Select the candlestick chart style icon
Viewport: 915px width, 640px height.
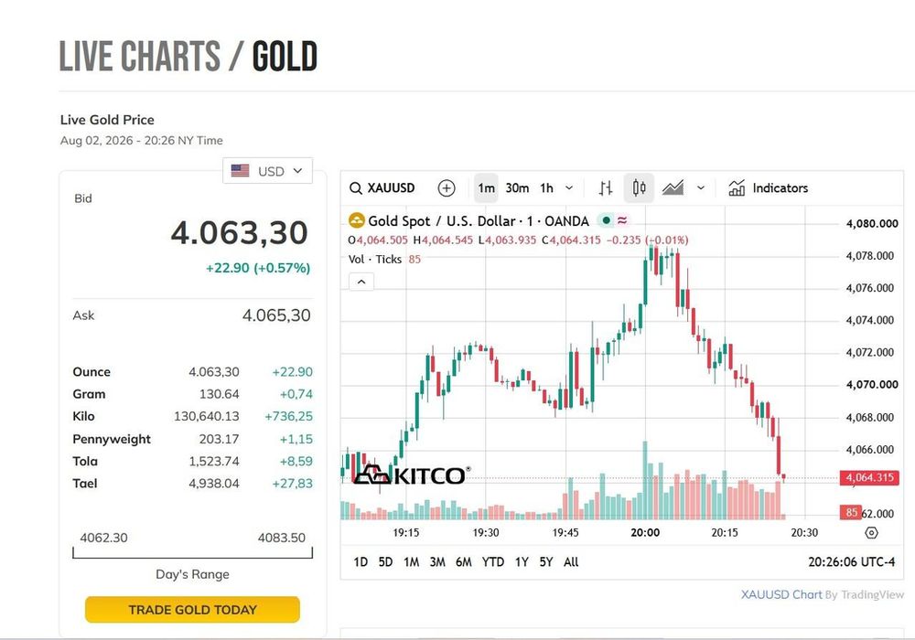(x=639, y=188)
